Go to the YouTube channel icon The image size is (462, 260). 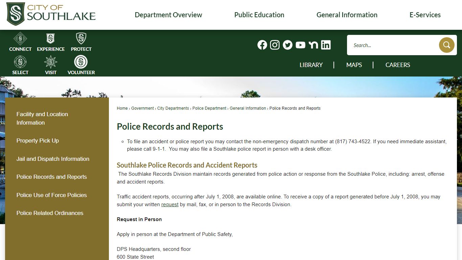click(x=300, y=45)
